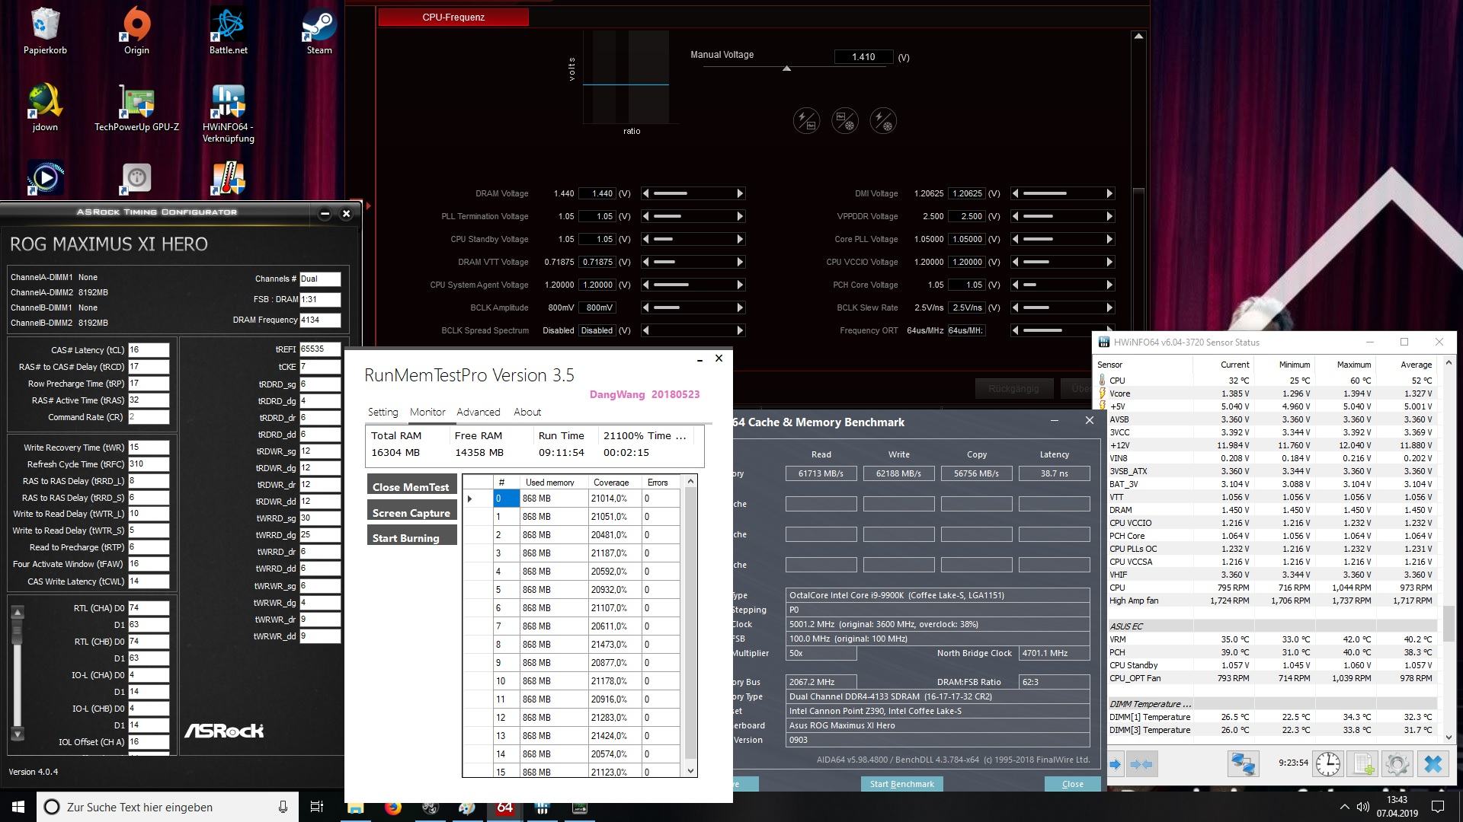Open the Advanced tab in RunMemTestPro
This screenshot has width=1463, height=822.
(479, 412)
